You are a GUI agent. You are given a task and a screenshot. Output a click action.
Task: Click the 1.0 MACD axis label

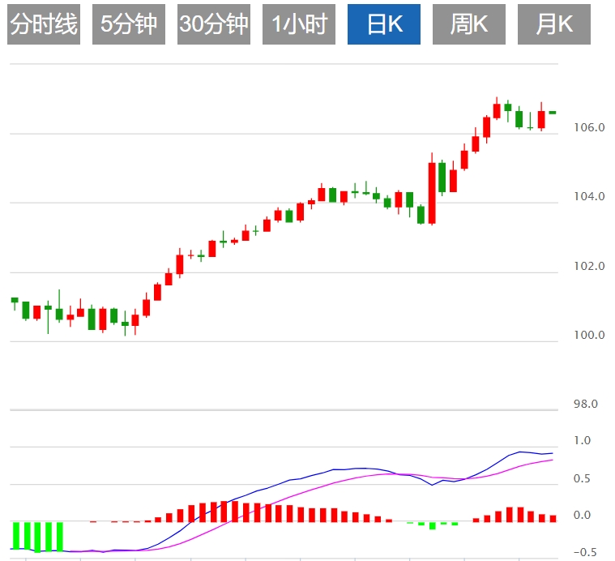[582, 441]
